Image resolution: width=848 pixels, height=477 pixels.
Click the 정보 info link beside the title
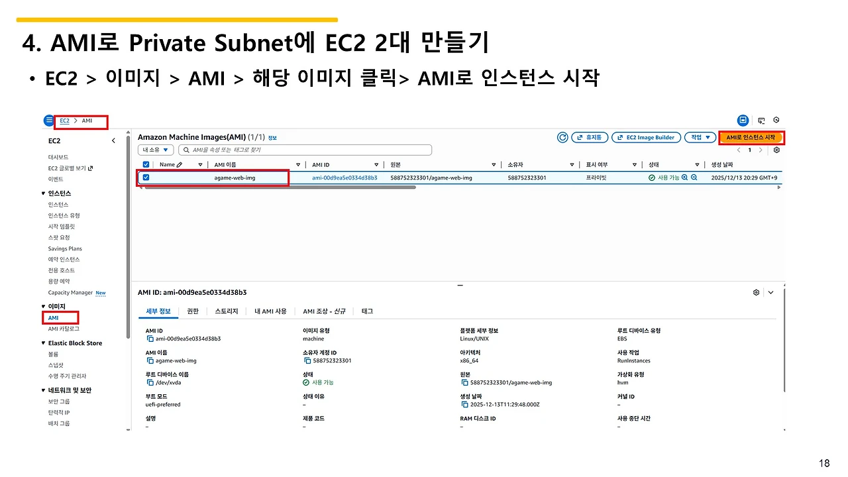(x=272, y=138)
